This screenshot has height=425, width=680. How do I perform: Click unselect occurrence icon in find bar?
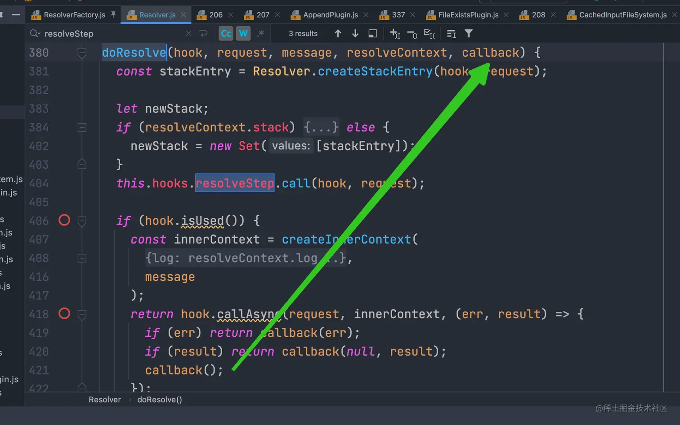coord(412,34)
